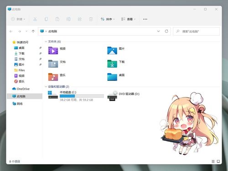Select the 音乐 folder icon in main pane
The image size is (228, 171).
pyautogui.click(x=53, y=77)
